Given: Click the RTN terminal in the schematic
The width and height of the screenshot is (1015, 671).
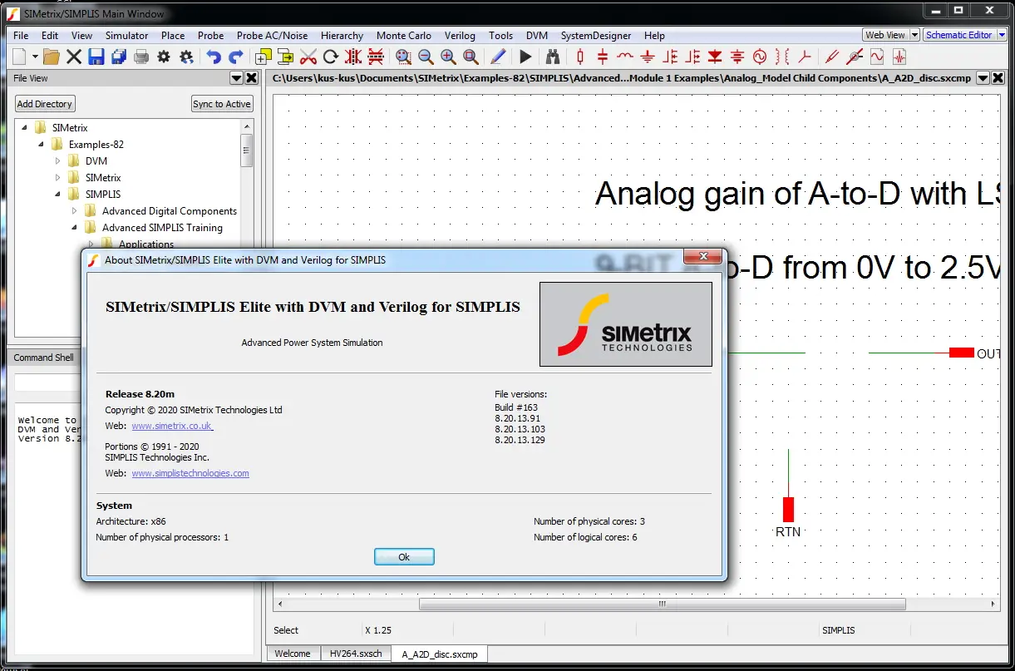Looking at the screenshot, I should (788, 509).
